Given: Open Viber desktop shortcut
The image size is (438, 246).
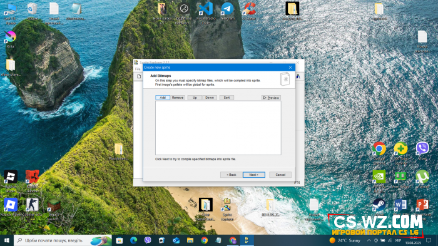Looking at the screenshot, I should pyautogui.click(x=422, y=151).
